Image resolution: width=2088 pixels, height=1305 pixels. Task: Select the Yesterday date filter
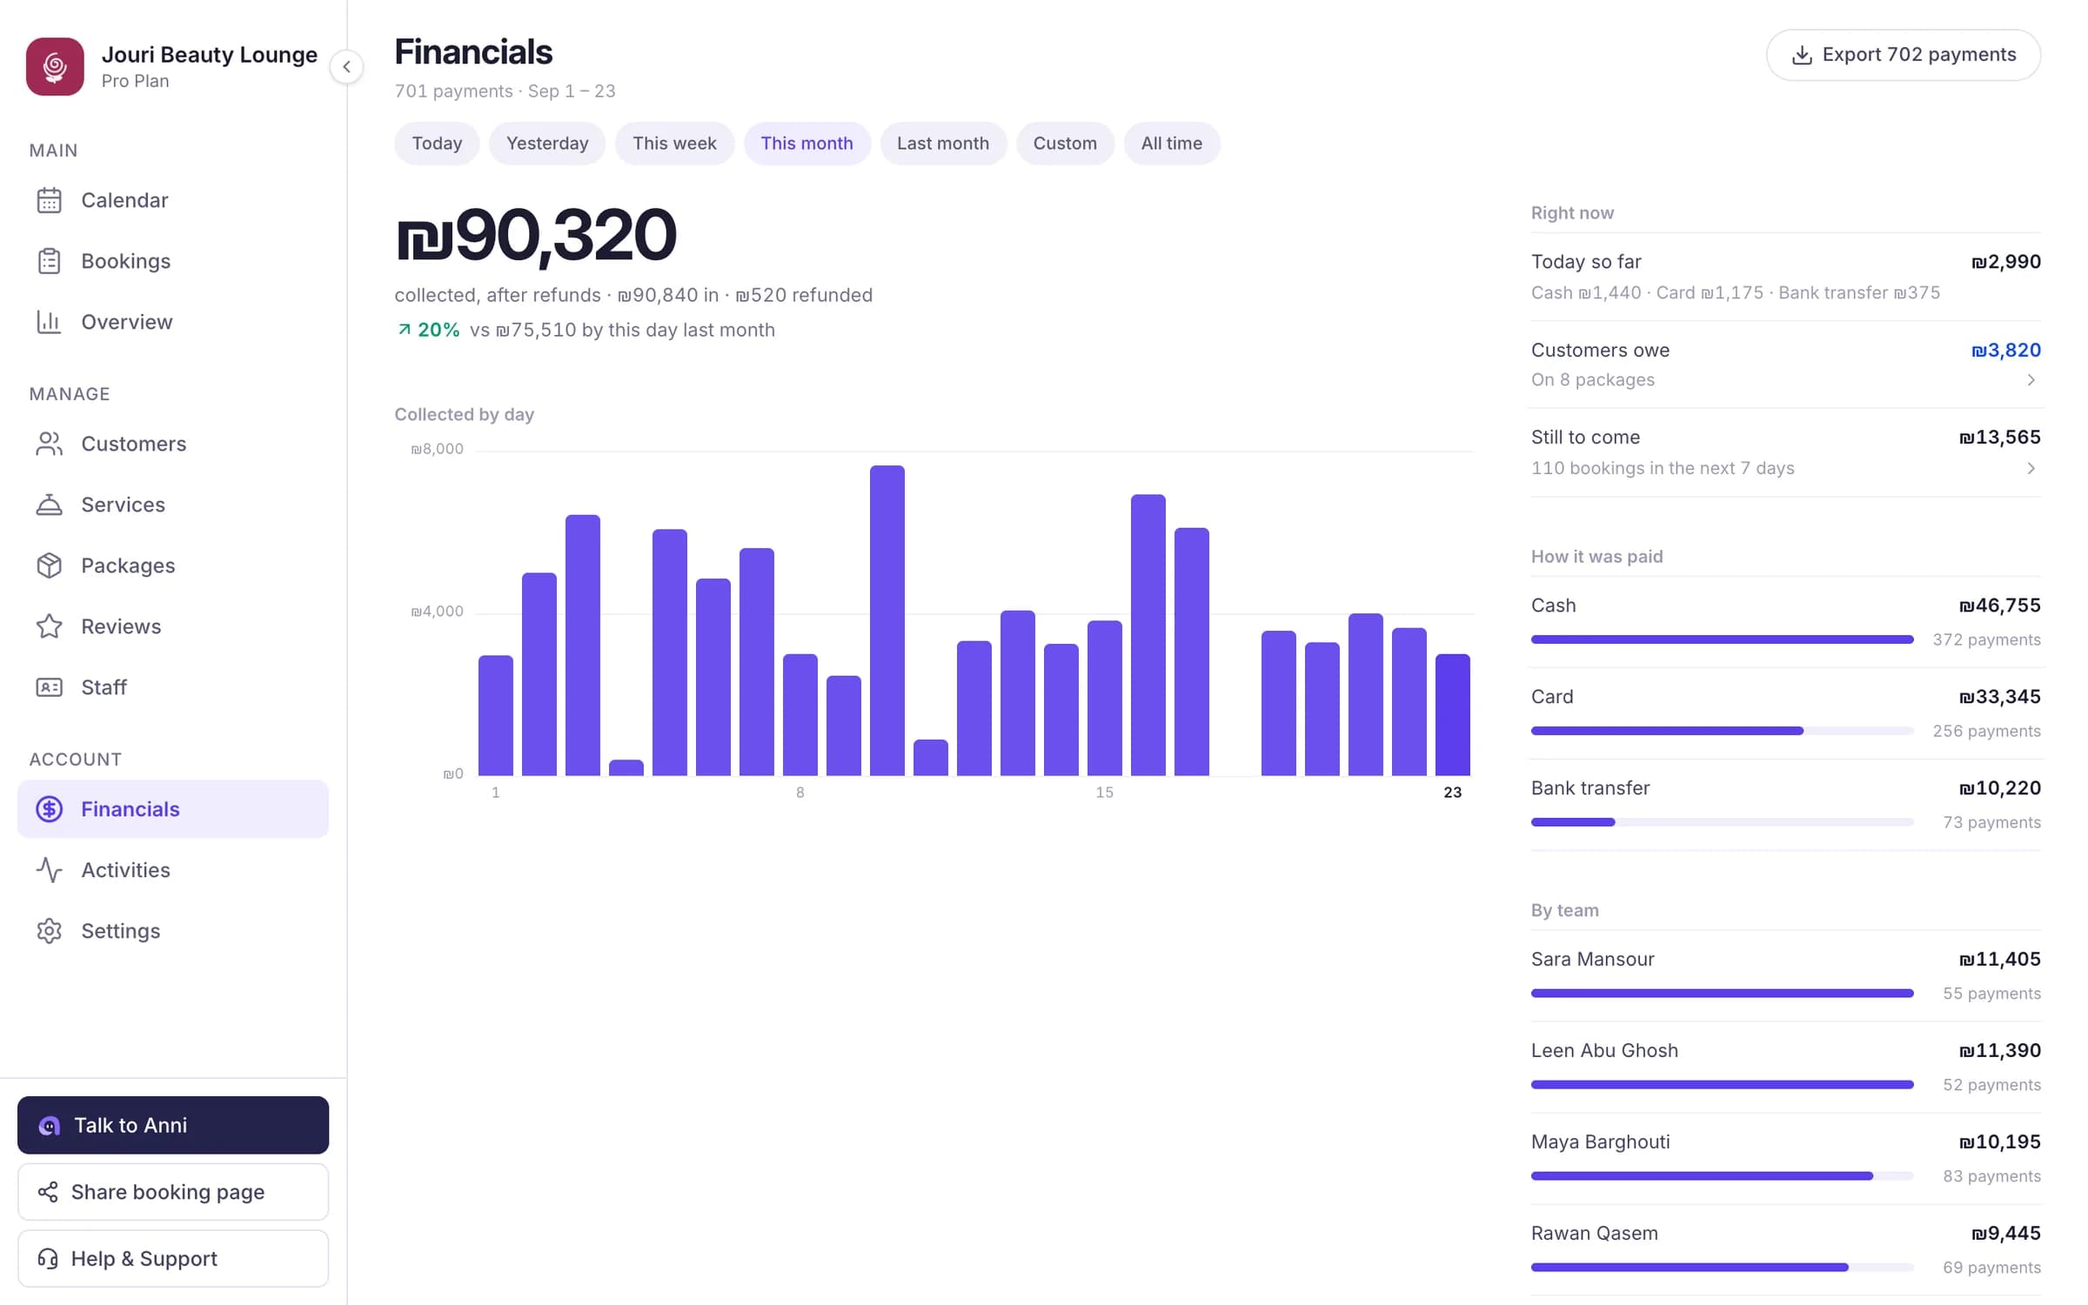click(x=547, y=144)
